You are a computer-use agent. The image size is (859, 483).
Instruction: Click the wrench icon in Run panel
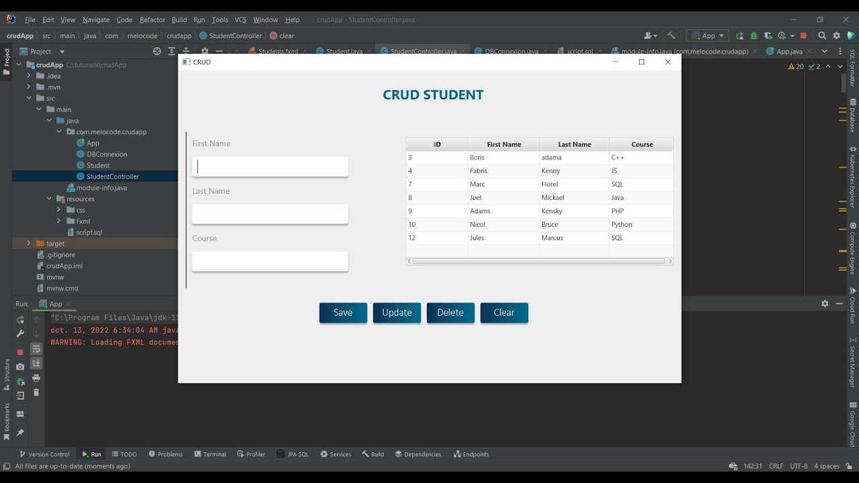tap(20, 334)
